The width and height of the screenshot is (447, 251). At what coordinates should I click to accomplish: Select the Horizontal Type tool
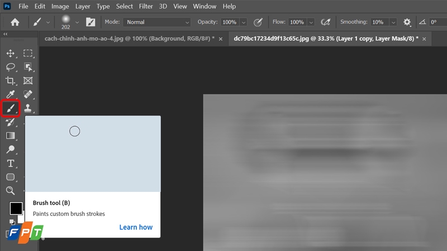tap(11, 163)
